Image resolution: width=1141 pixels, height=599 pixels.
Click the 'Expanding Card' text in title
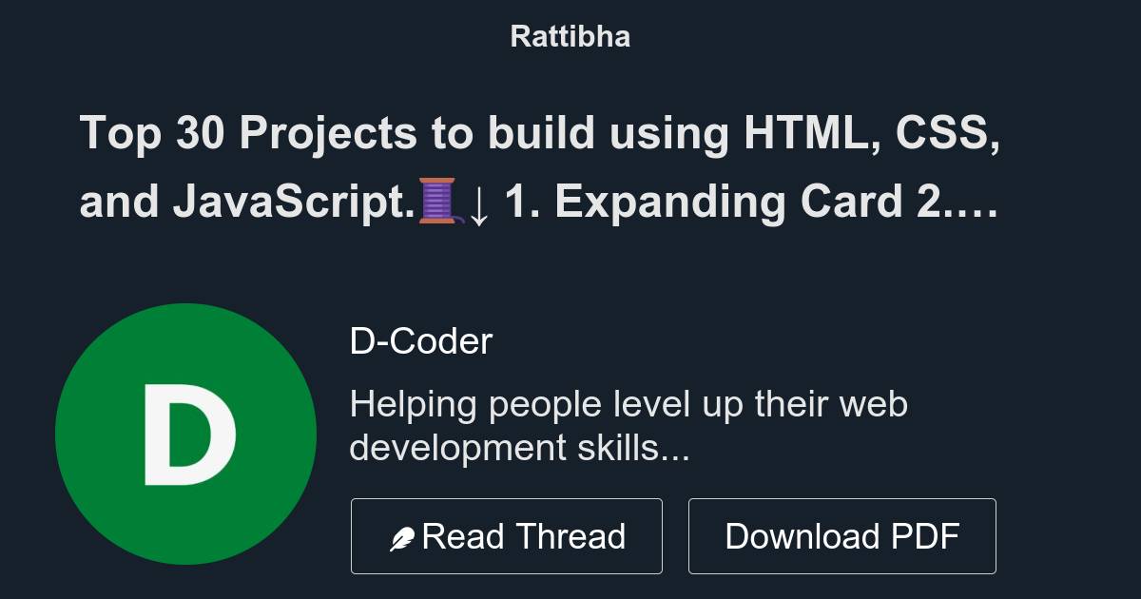(726, 203)
